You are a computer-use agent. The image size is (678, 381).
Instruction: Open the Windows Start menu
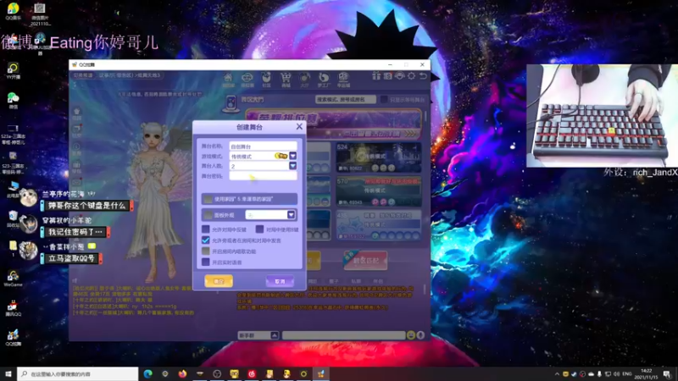(x=8, y=374)
